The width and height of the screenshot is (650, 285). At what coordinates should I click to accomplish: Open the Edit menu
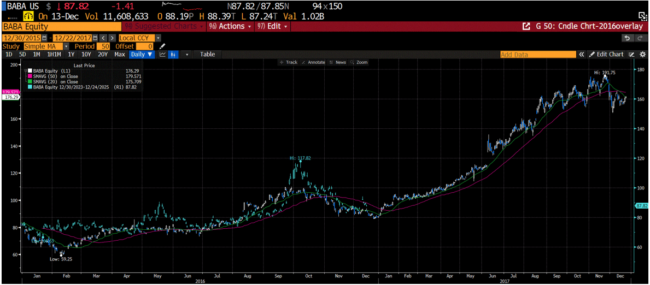pos(272,26)
